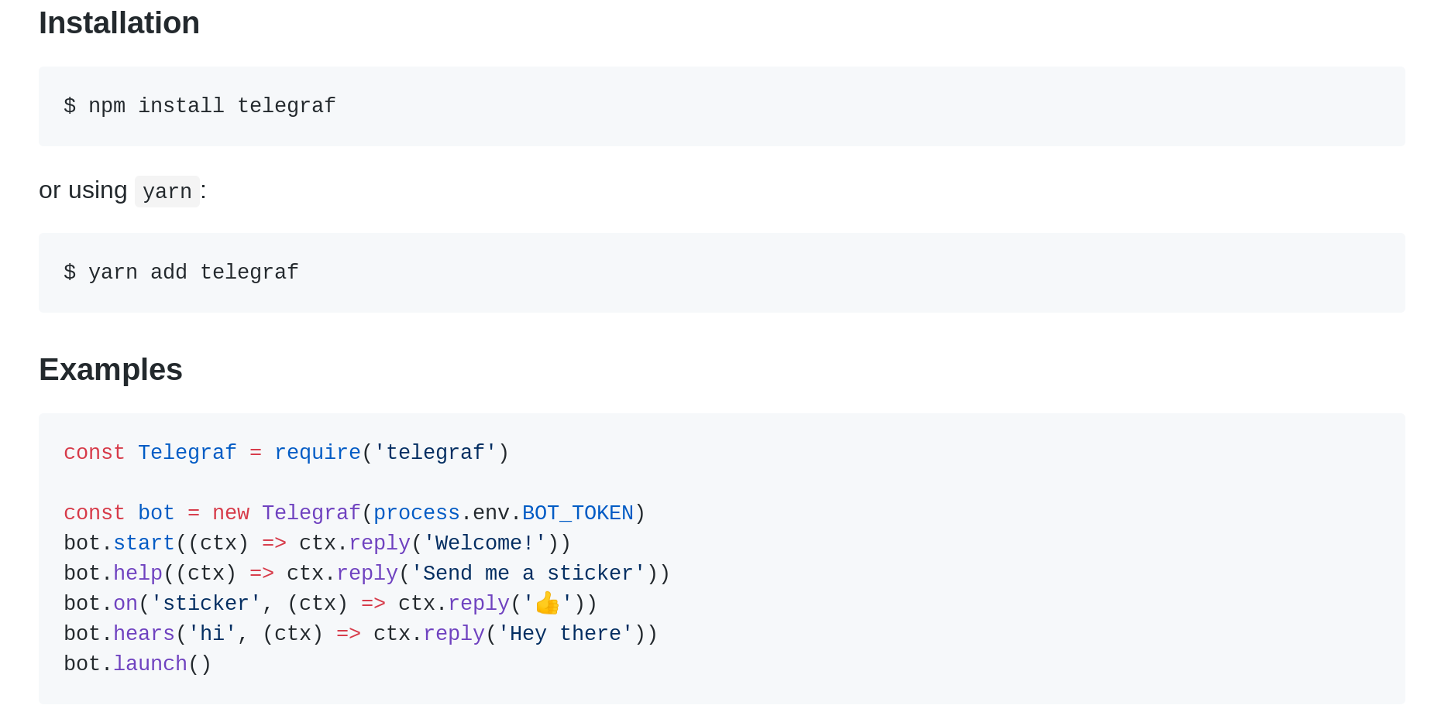The width and height of the screenshot is (1441, 712).
Task: Click the 'Hey there' string literal
Action: pyautogui.click(x=566, y=634)
